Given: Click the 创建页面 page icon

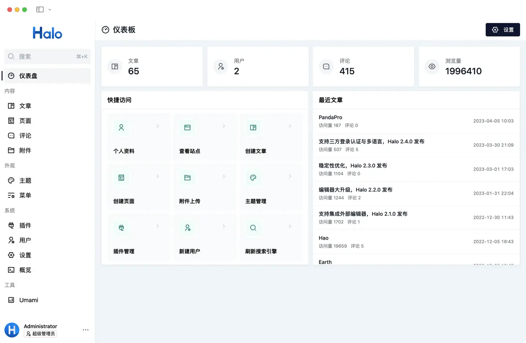Looking at the screenshot, I should pyautogui.click(x=121, y=178).
